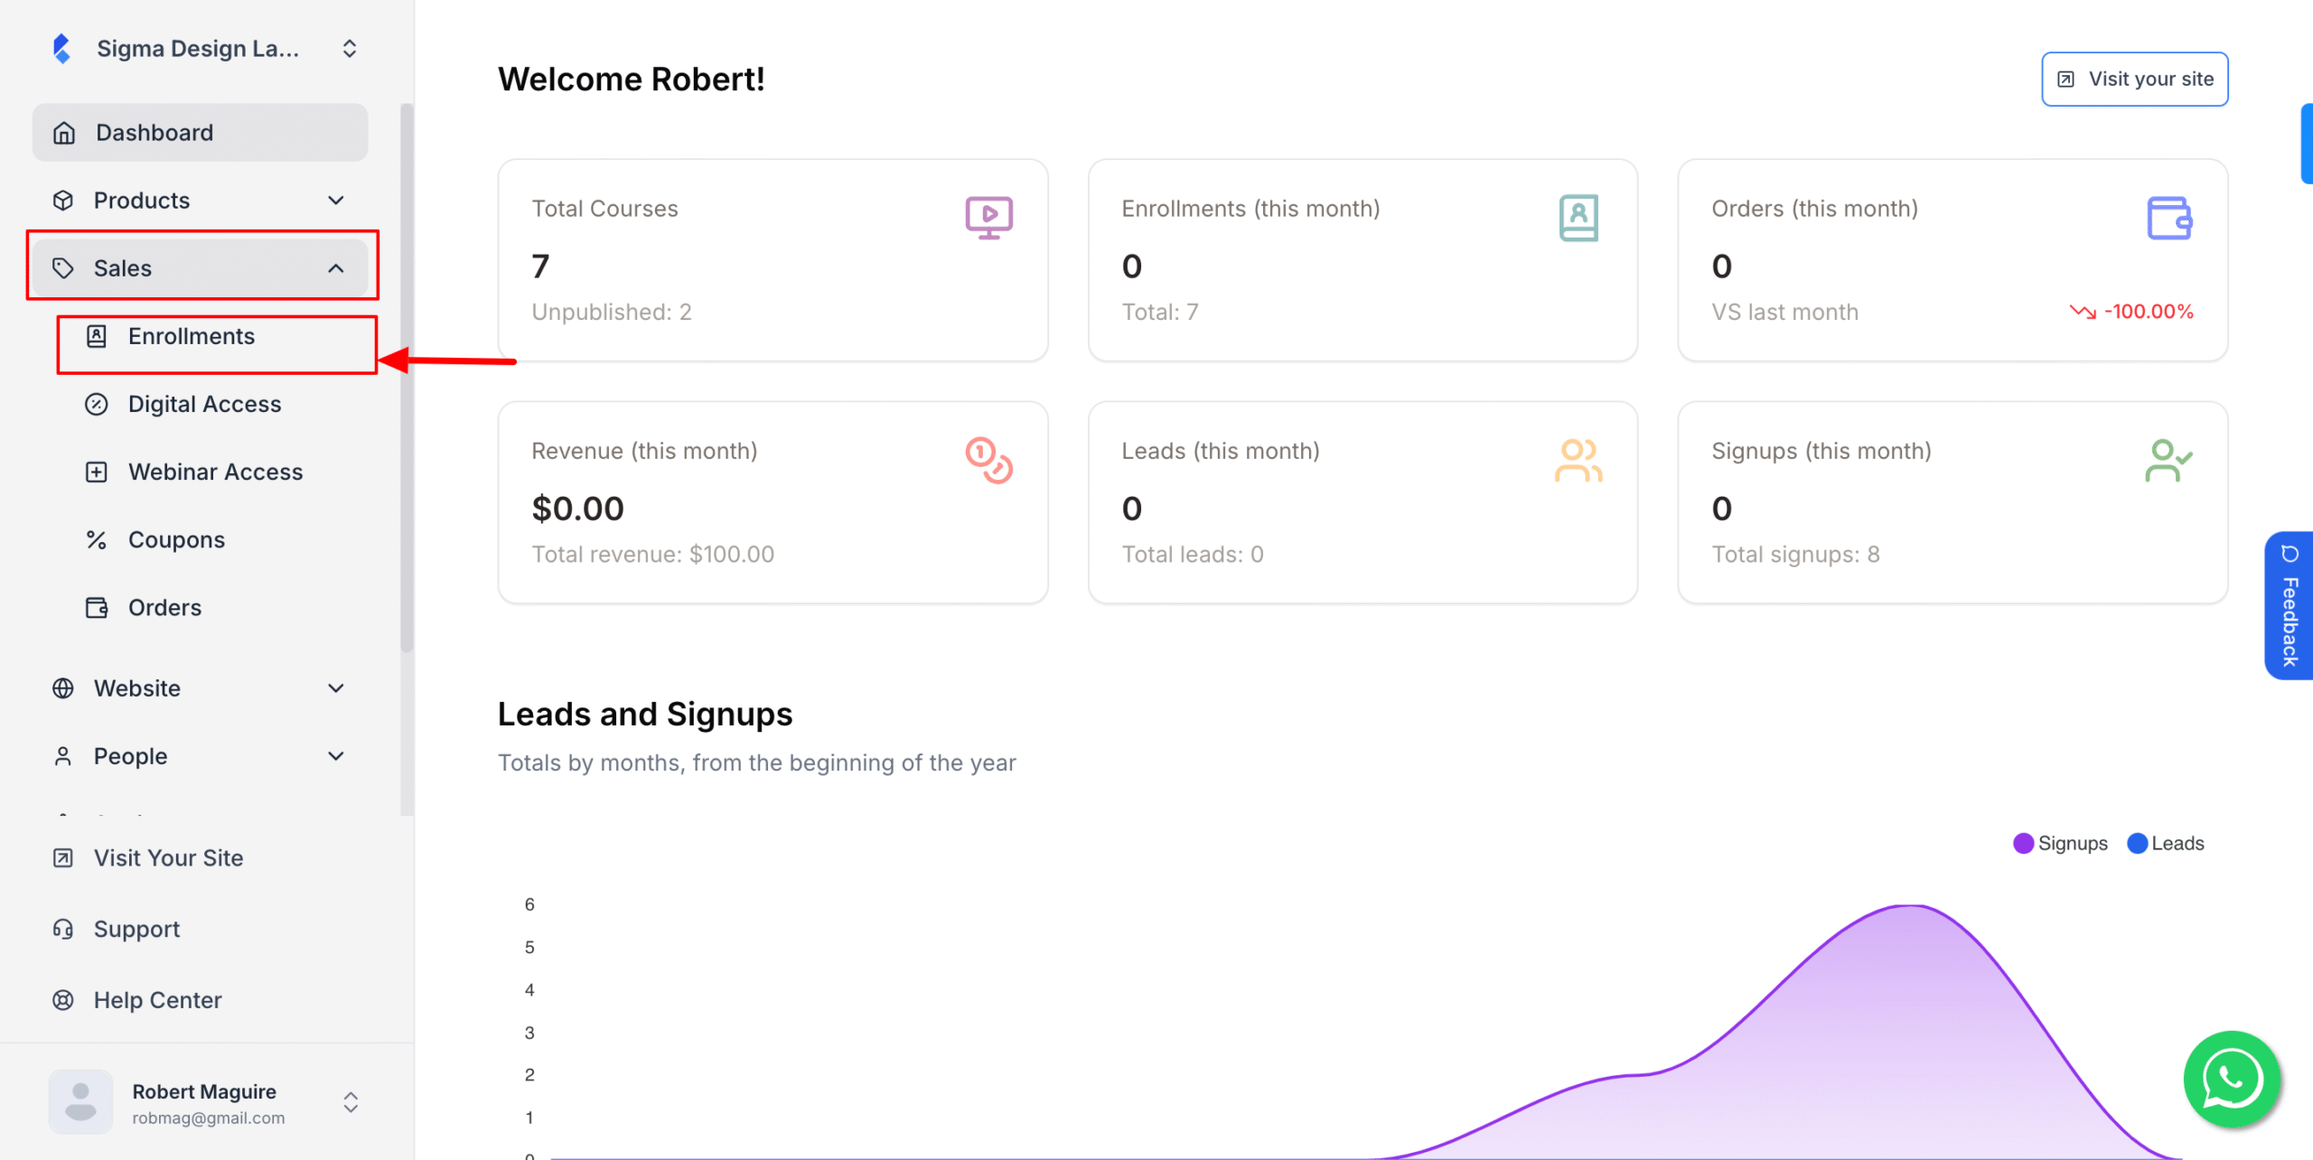Screen dimensions: 2313x1160
Task: Open the Dashboard menu item
Action: [x=200, y=133]
